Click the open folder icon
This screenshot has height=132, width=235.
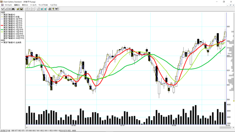pos(17,9)
